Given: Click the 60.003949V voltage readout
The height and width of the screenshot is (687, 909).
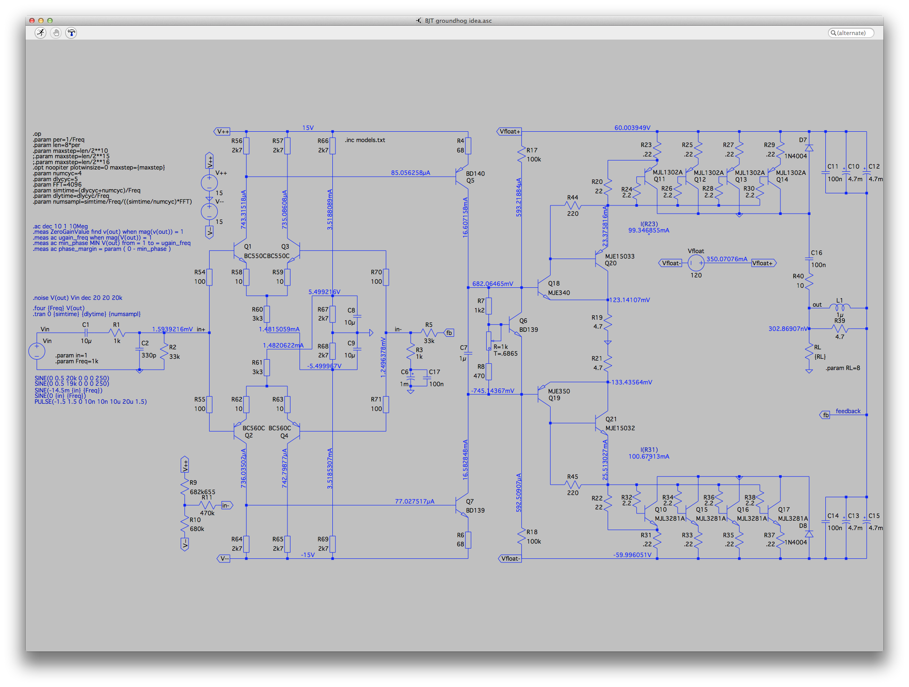Looking at the screenshot, I should (632, 128).
